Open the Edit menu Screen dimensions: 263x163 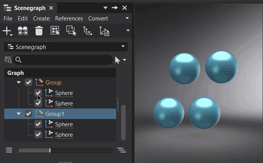click(x=23, y=19)
